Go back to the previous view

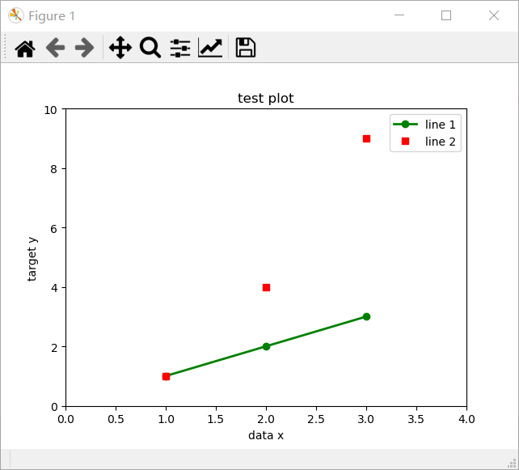(x=55, y=48)
